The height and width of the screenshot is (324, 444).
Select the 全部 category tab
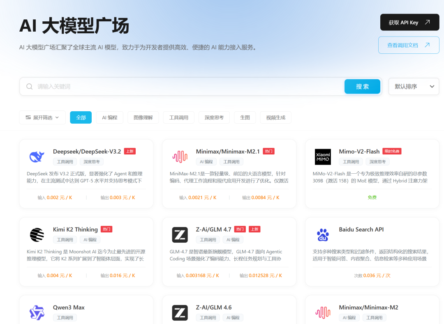[x=81, y=117]
